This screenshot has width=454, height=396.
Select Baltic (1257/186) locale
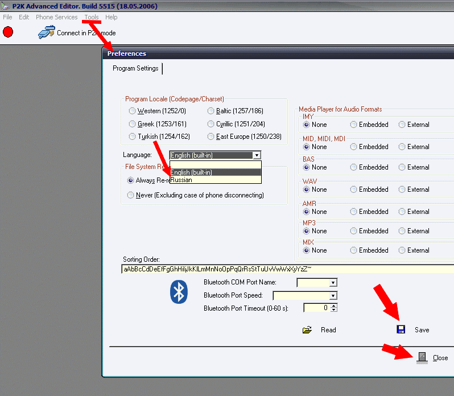(x=211, y=111)
